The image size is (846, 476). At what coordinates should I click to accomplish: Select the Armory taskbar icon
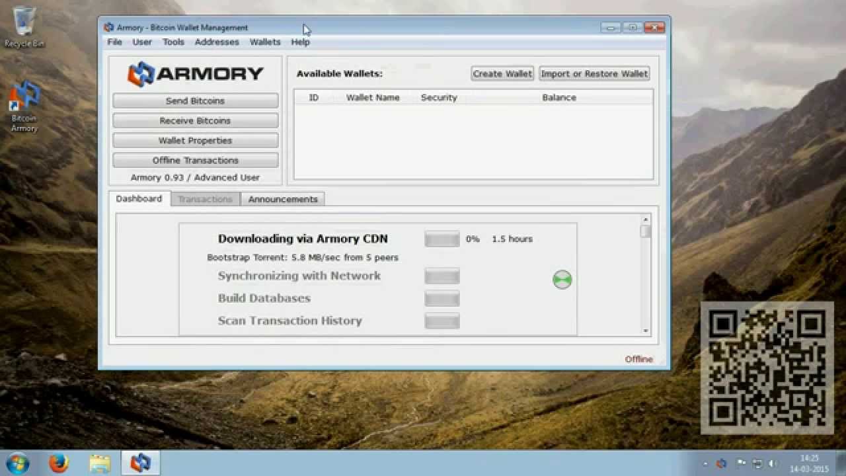[x=140, y=463]
